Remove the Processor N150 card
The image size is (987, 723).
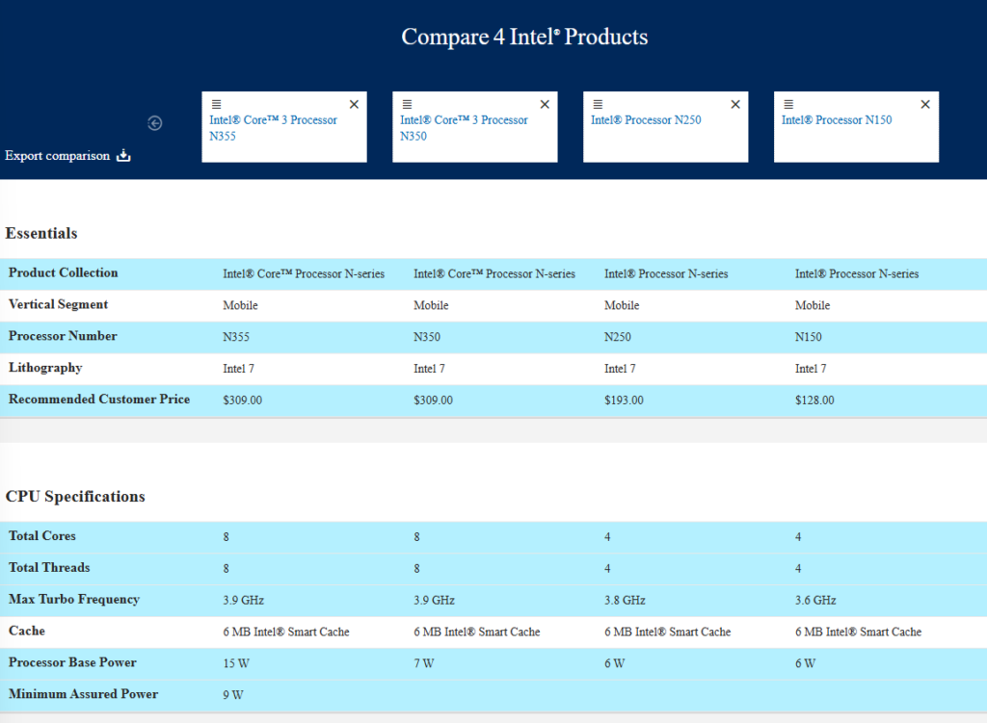click(x=925, y=104)
